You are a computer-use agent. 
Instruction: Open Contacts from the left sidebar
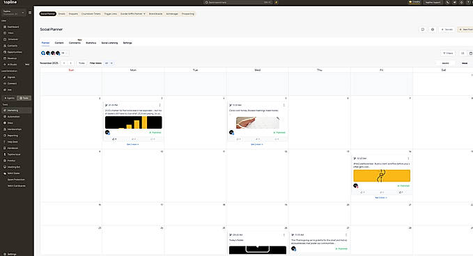click(x=13, y=46)
